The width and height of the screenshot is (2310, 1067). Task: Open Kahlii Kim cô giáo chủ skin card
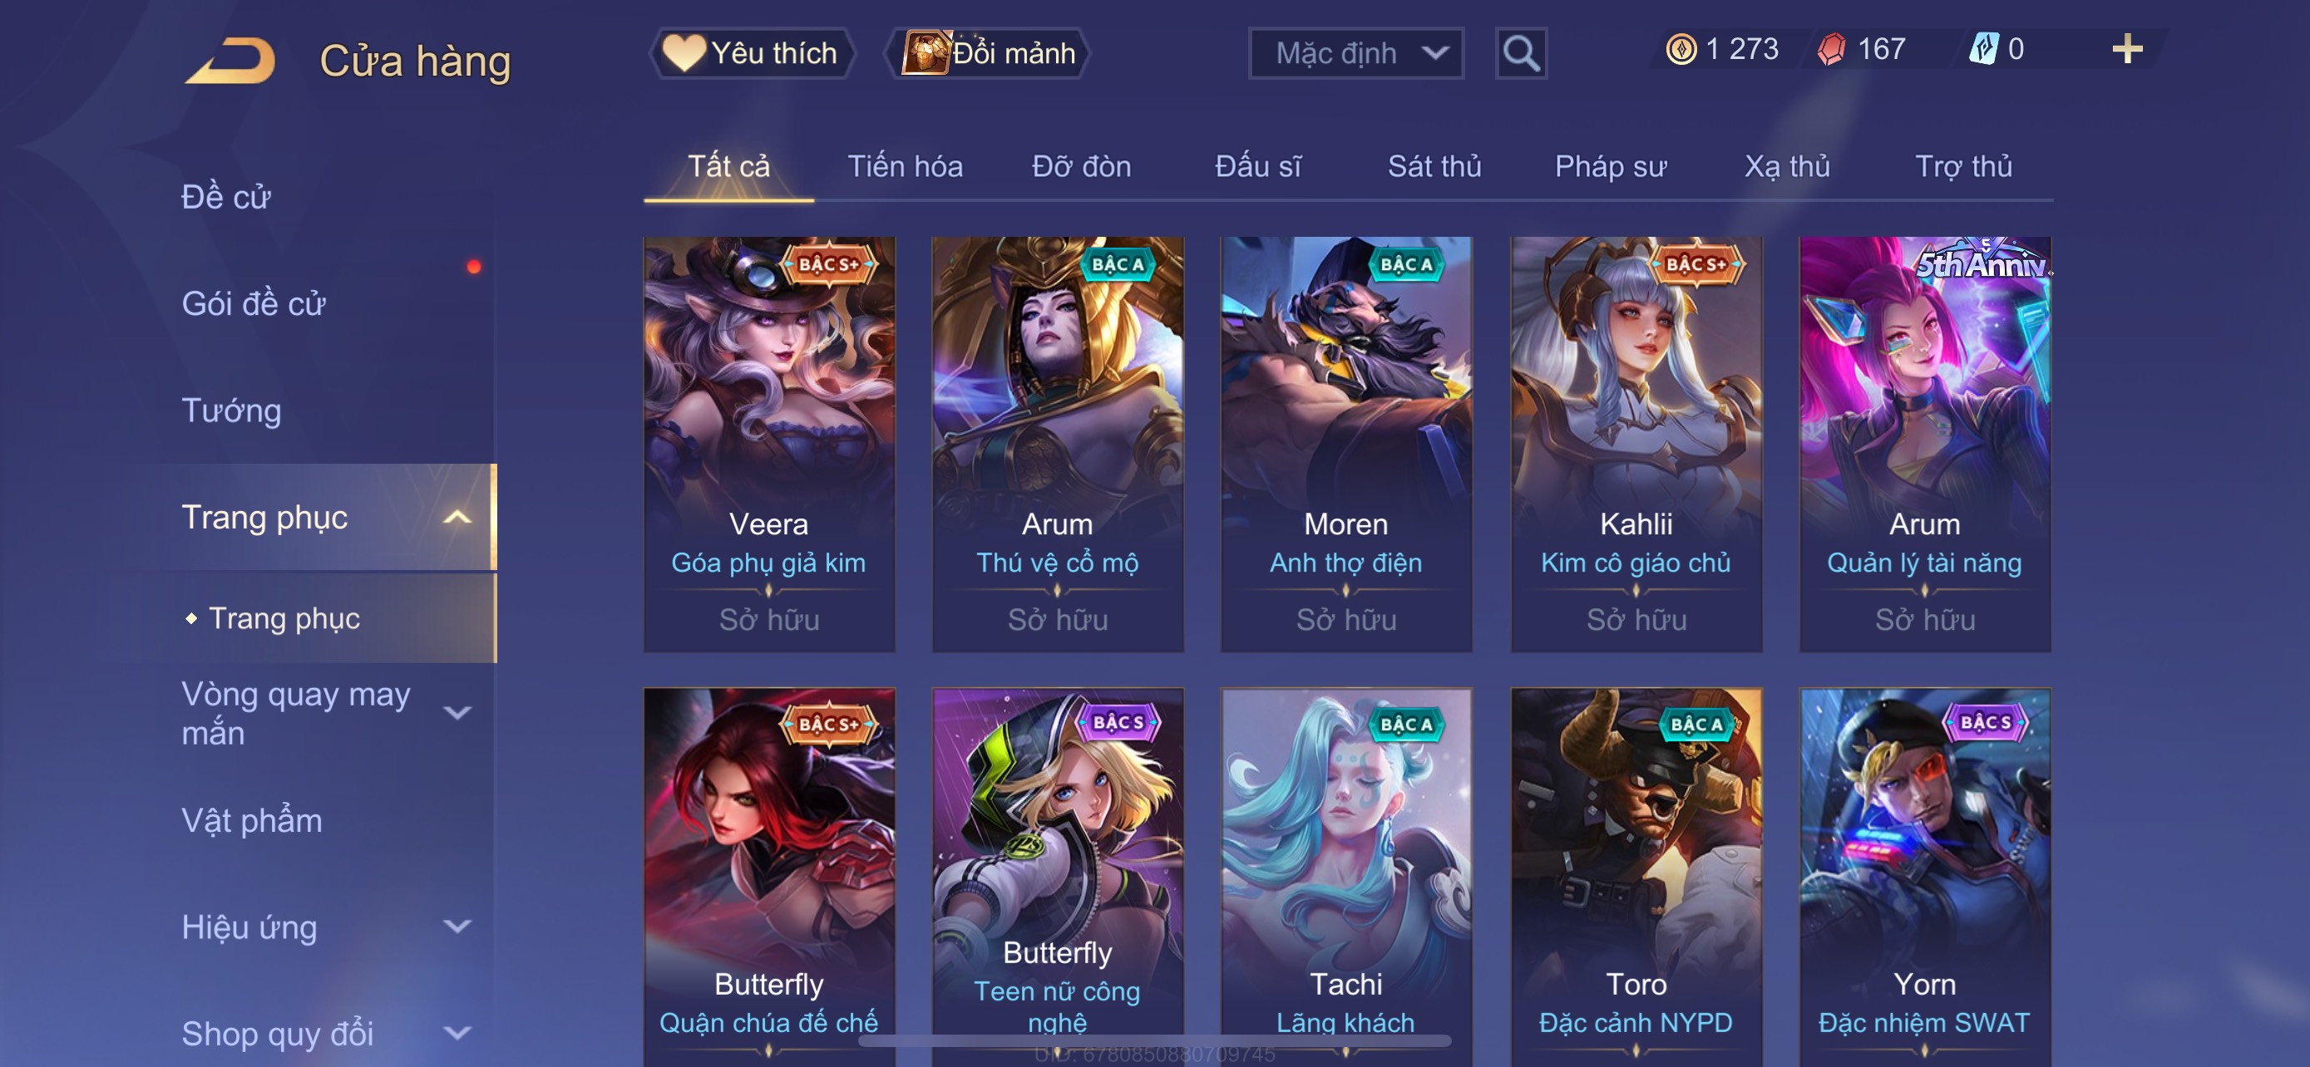1636,444
